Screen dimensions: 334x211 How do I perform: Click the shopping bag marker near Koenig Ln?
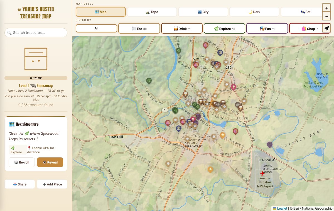[x=206, y=45]
